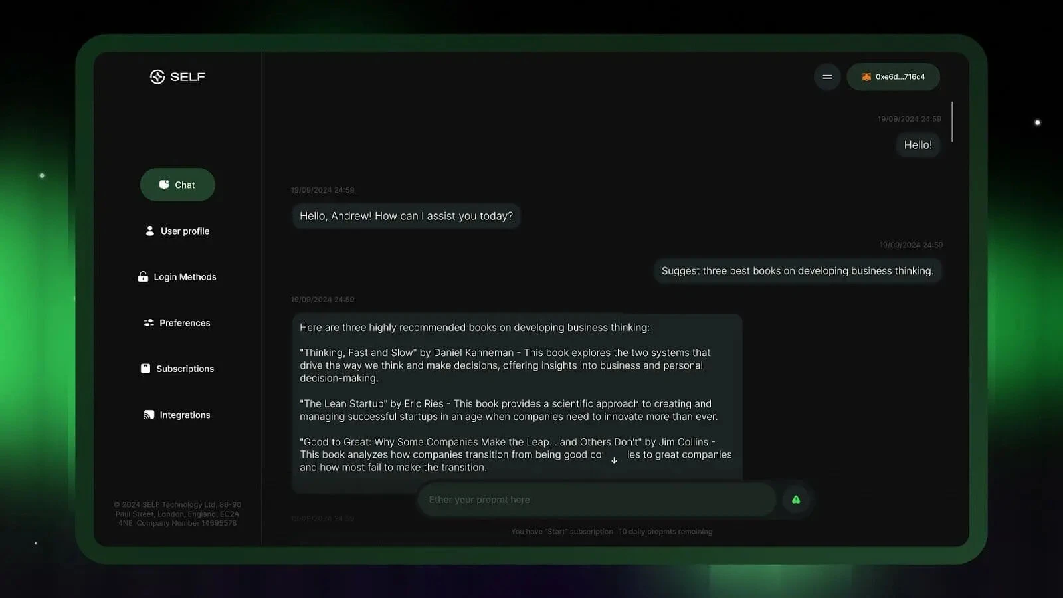Click the Subscriptions icon
This screenshot has width=1063, height=598.
(x=145, y=368)
